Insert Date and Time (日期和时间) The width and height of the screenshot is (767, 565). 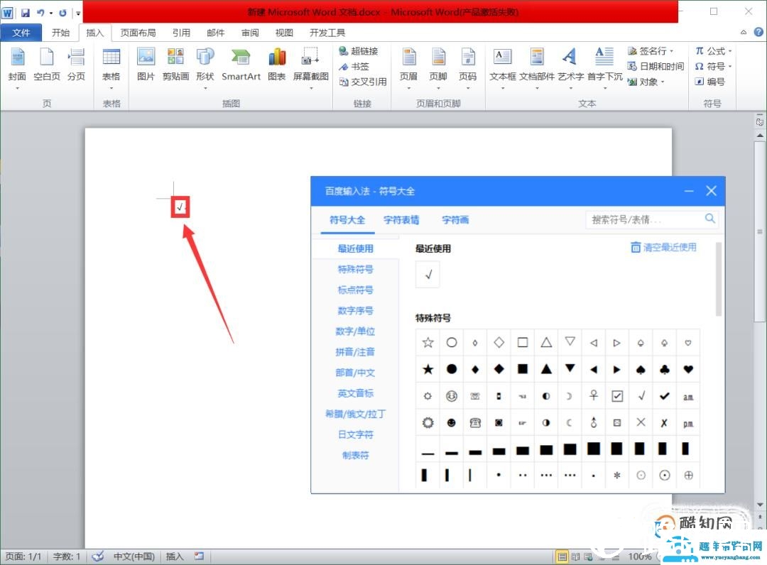pos(656,66)
